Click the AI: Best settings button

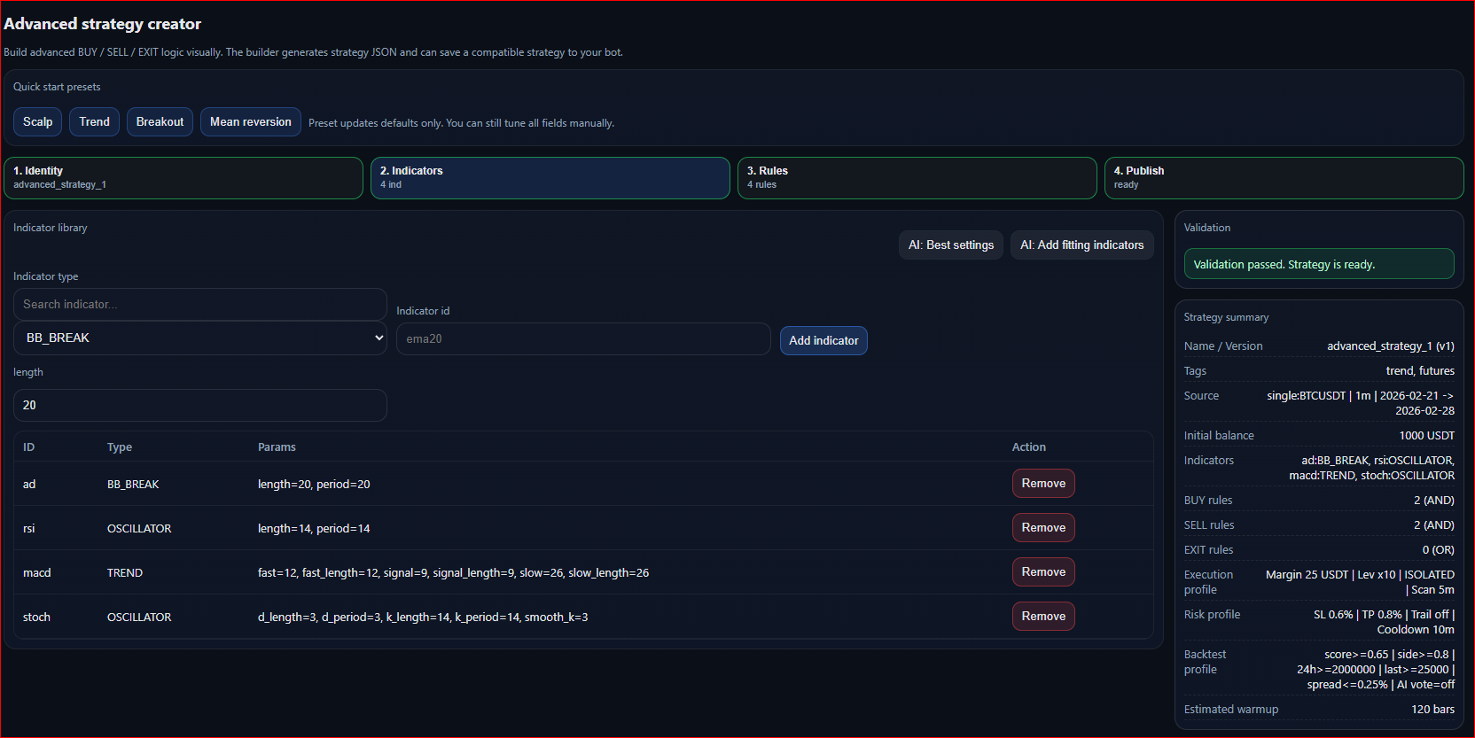(950, 245)
